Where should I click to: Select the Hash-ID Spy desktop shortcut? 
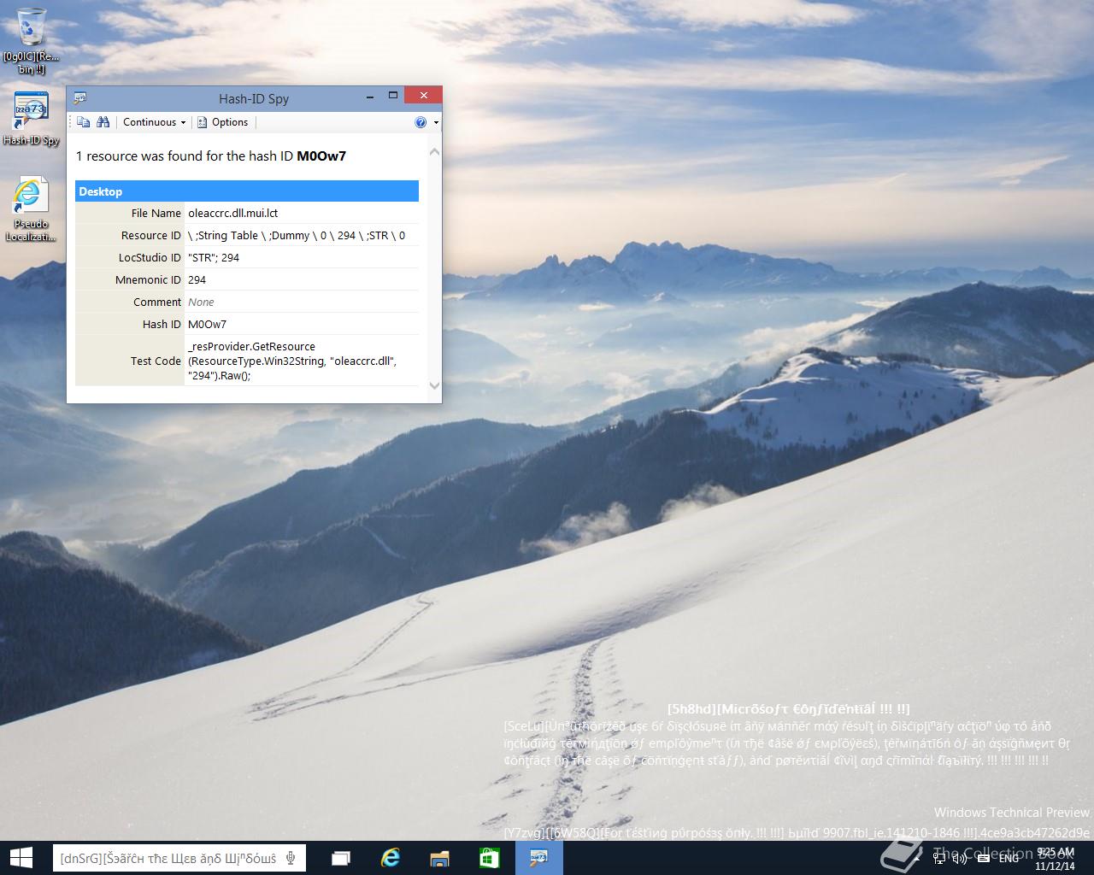(32, 118)
